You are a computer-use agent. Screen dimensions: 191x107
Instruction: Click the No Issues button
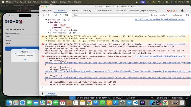[177, 15]
